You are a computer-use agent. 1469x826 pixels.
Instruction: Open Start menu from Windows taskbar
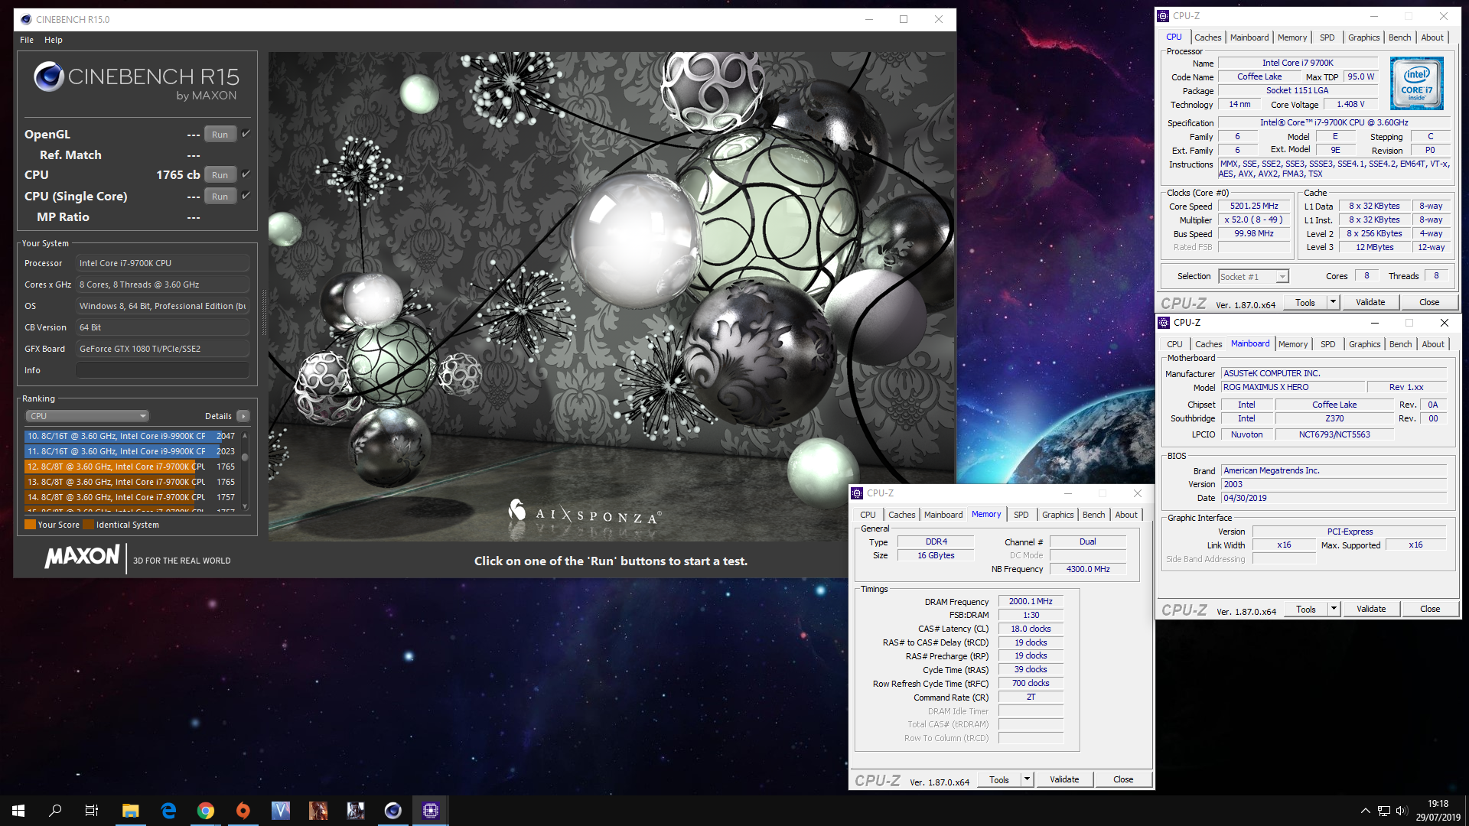(18, 811)
